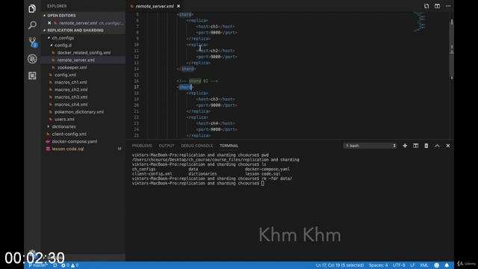Open the Explorer view in activity bar

point(32,8)
